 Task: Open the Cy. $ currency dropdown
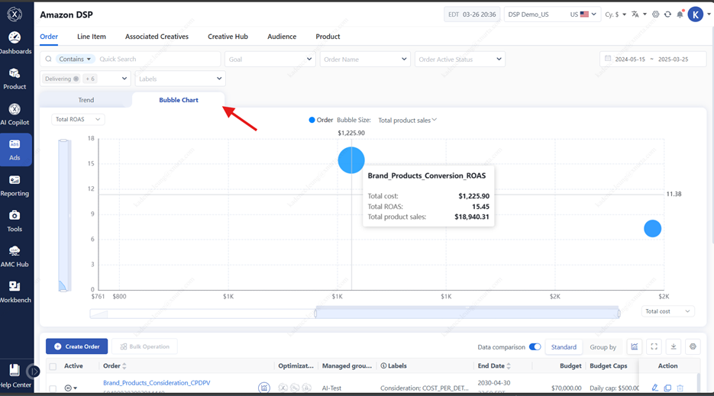click(615, 14)
